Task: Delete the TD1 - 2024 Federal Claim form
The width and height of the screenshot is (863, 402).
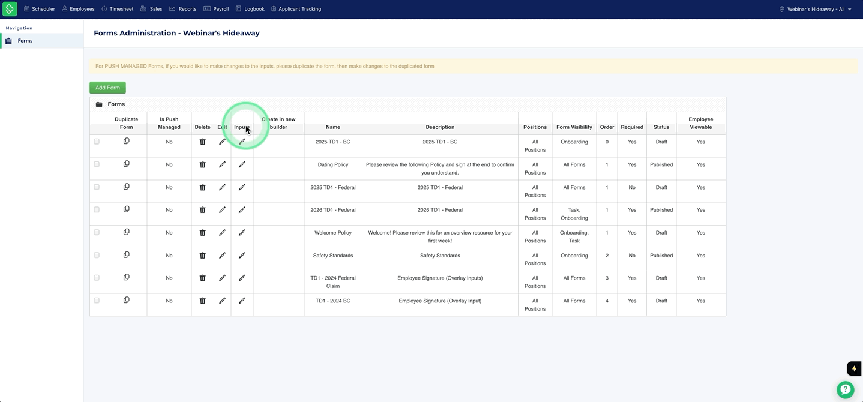Action: pos(202,278)
